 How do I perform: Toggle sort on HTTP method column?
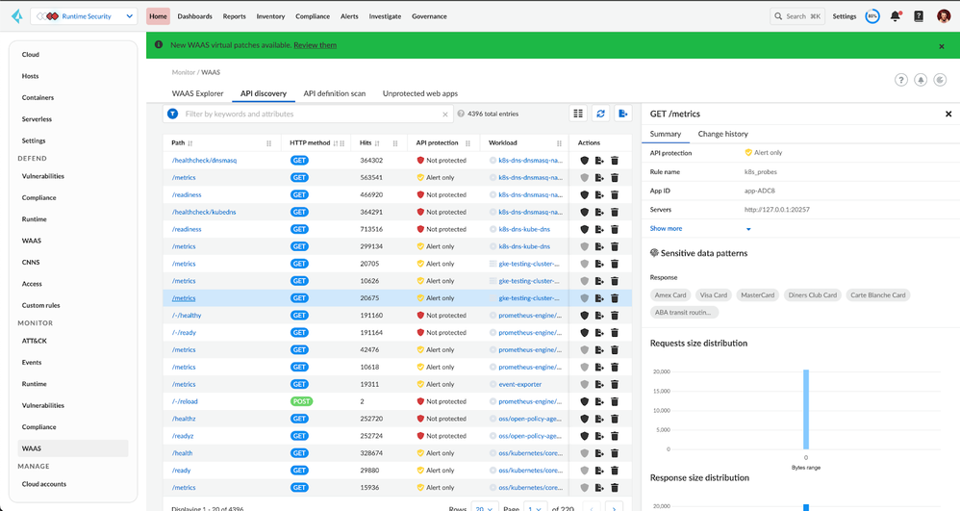click(336, 143)
